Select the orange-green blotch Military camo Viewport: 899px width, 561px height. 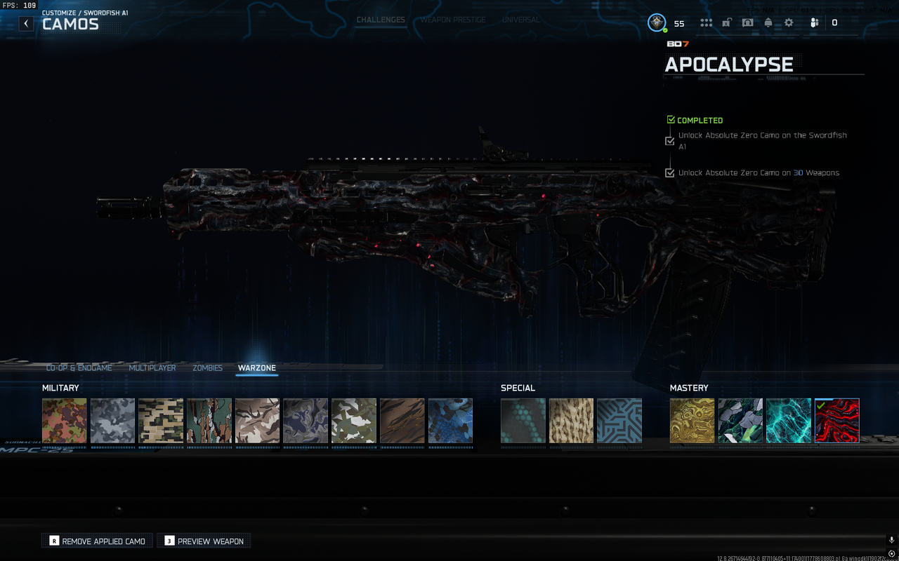coord(65,421)
